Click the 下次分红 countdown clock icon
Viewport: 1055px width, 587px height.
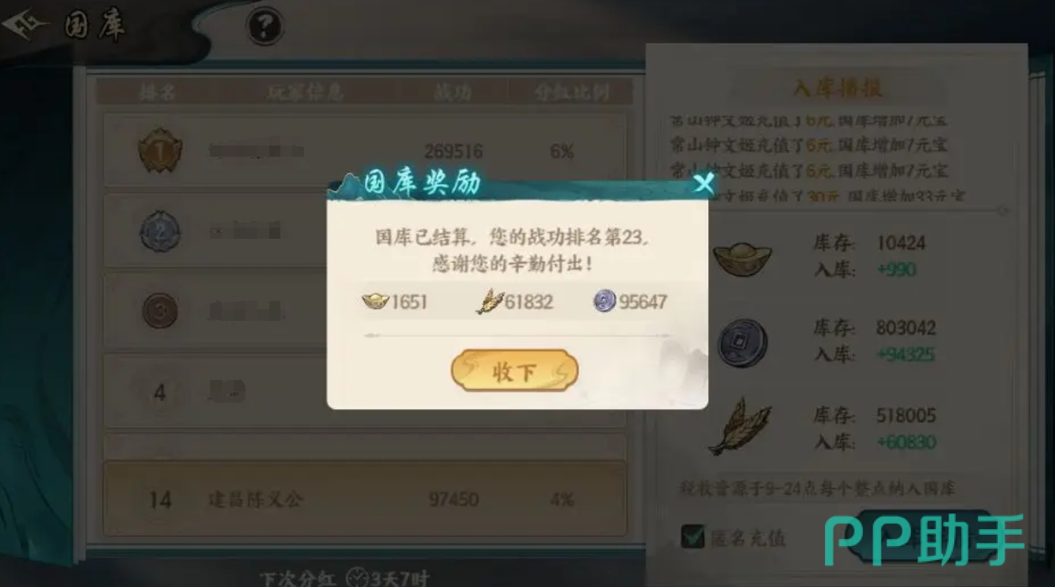click(357, 578)
